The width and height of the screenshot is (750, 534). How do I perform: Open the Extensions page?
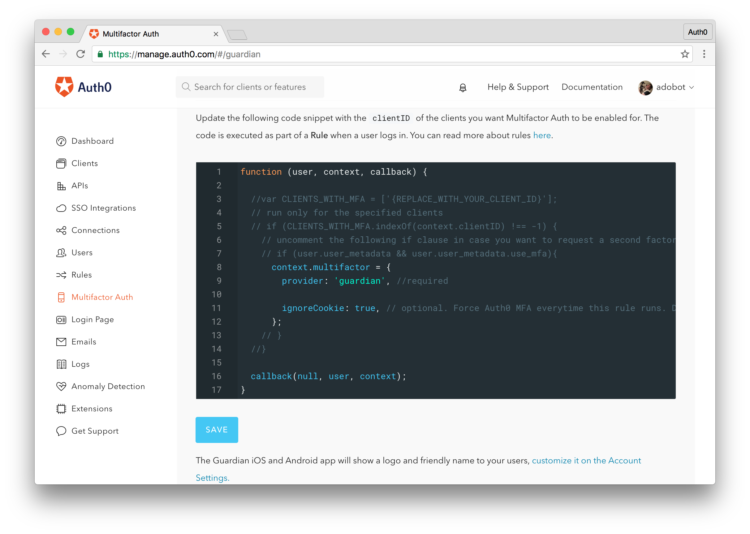click(92, 408)
